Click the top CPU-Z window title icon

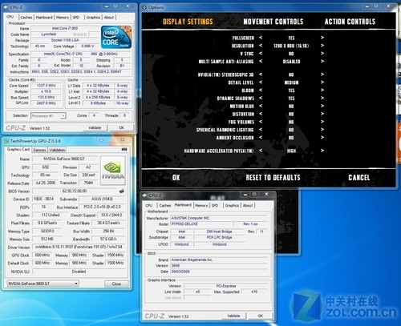coord(6,7)
